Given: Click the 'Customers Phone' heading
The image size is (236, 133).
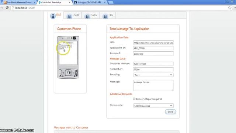Looking at the screenshot, I should (x=69, y=29).
